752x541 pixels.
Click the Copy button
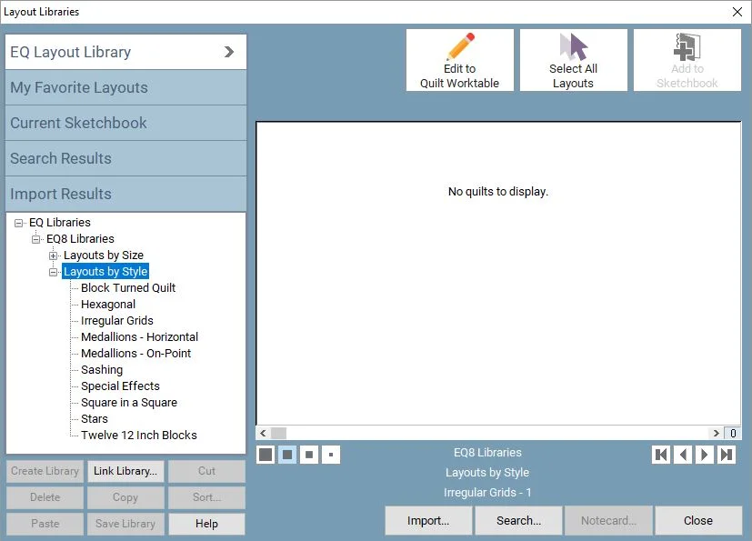(125, 497)
